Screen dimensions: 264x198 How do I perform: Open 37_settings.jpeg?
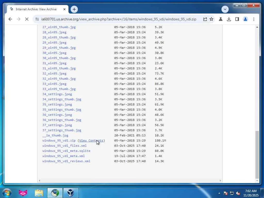click(x=57, y=125)
